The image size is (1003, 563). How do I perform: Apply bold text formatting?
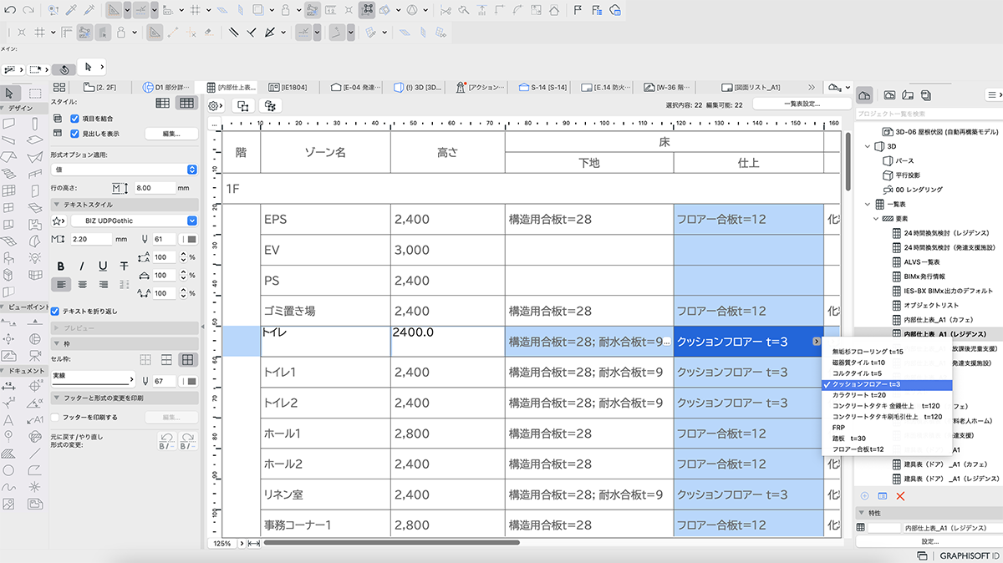pos(62,266)
